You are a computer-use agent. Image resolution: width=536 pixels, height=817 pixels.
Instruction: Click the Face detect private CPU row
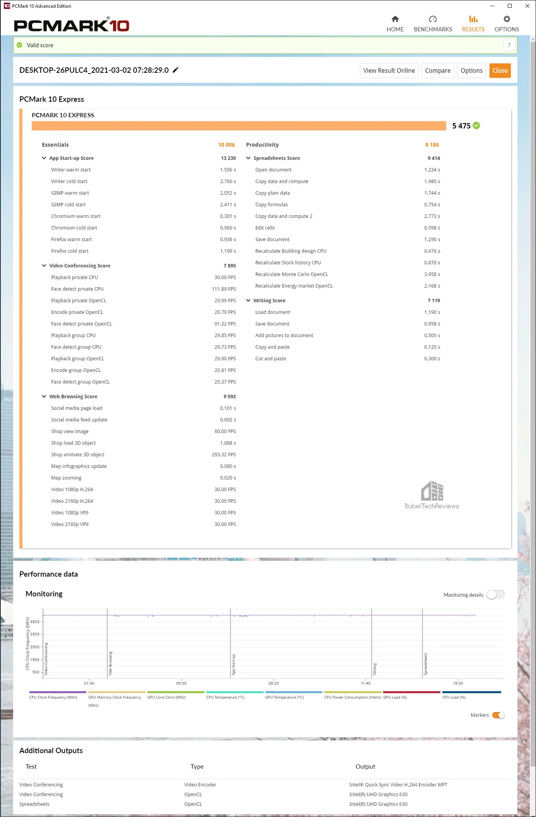pos(143,289)
